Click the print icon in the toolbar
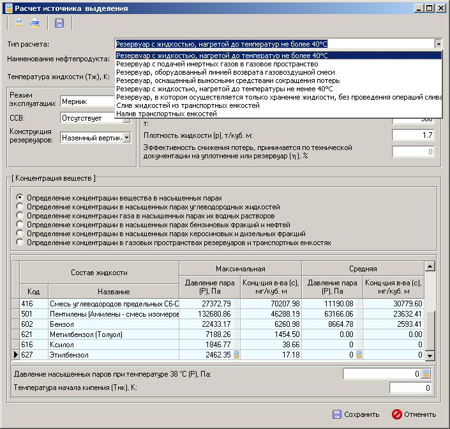 click(36, 24)
